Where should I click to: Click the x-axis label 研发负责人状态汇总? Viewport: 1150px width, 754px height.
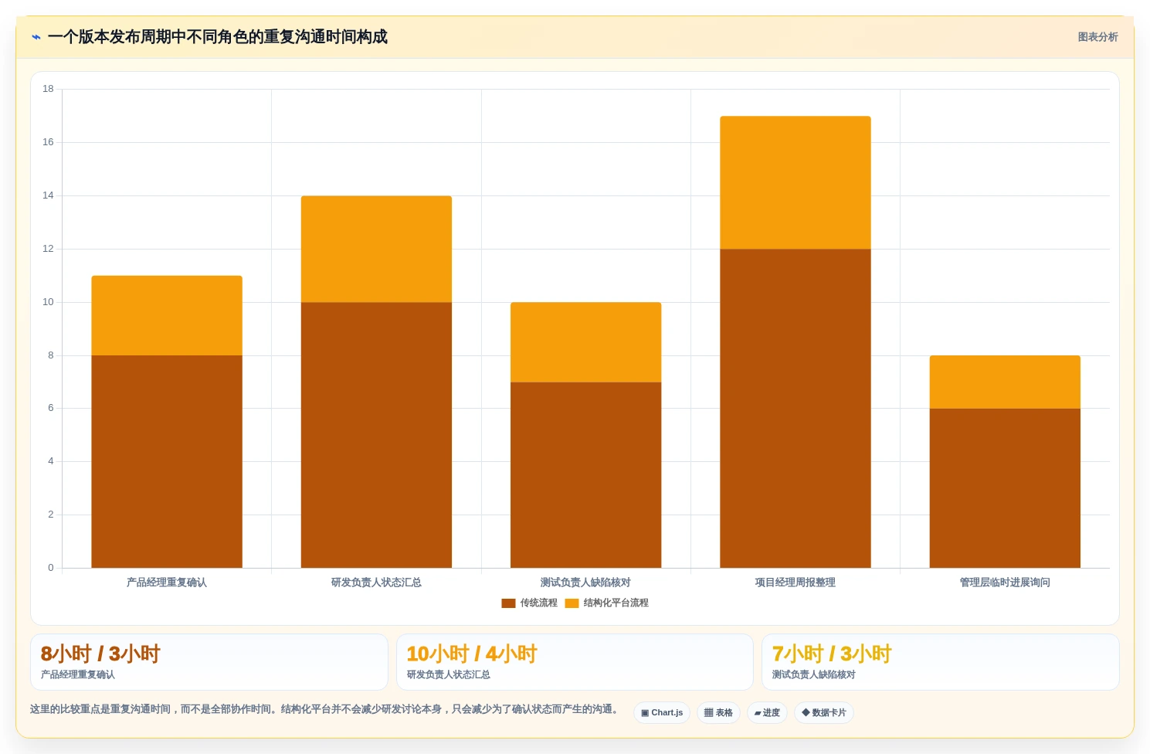[x=376, y=582]
